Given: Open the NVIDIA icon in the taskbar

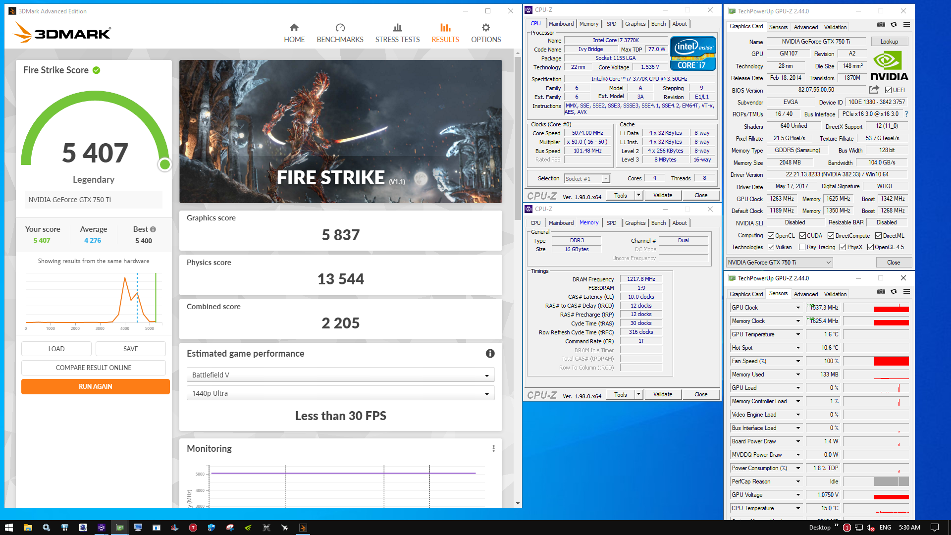Looking at the screenshot, I should click(248, 528).
